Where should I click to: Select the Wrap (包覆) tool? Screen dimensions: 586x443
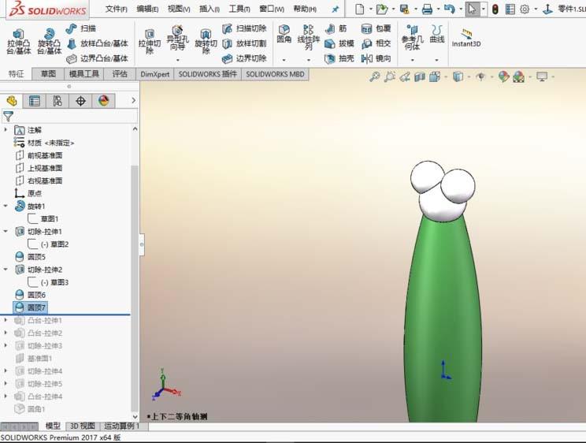[x=376, y=28]
